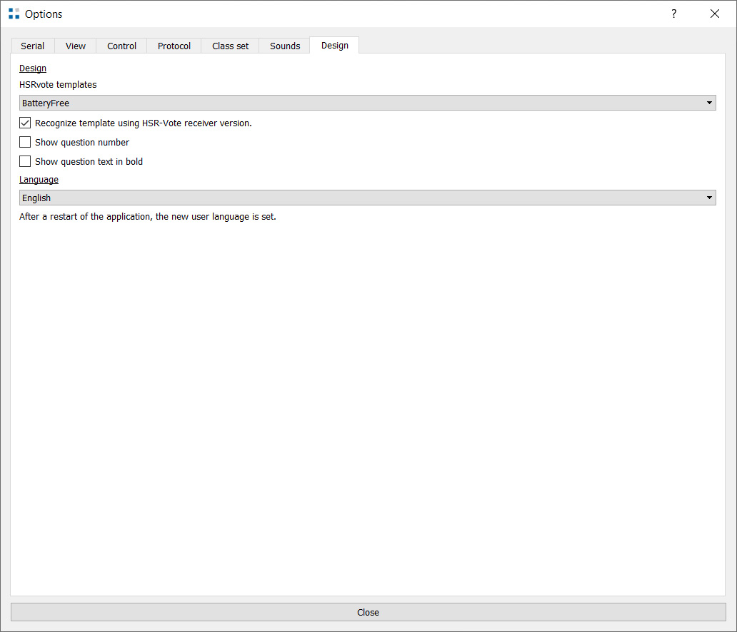Click the question mark help button

tap(673, 14)
